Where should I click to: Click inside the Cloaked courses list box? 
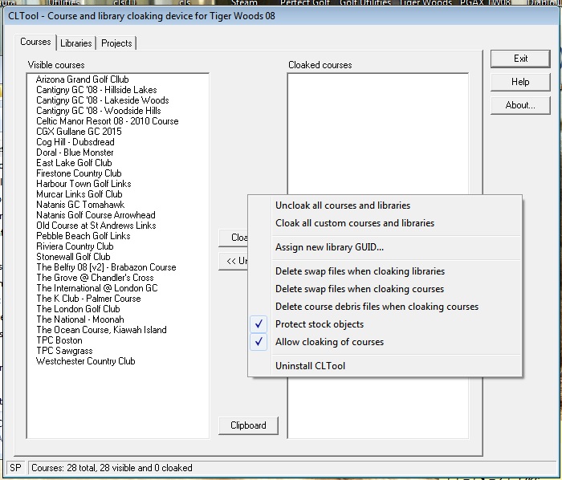378,134
